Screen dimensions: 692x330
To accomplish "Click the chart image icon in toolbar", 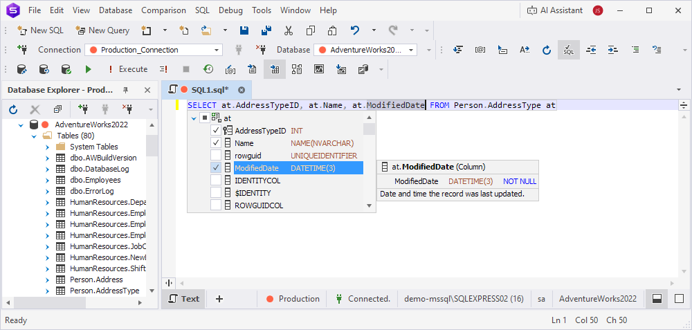I will coord(319,69).
